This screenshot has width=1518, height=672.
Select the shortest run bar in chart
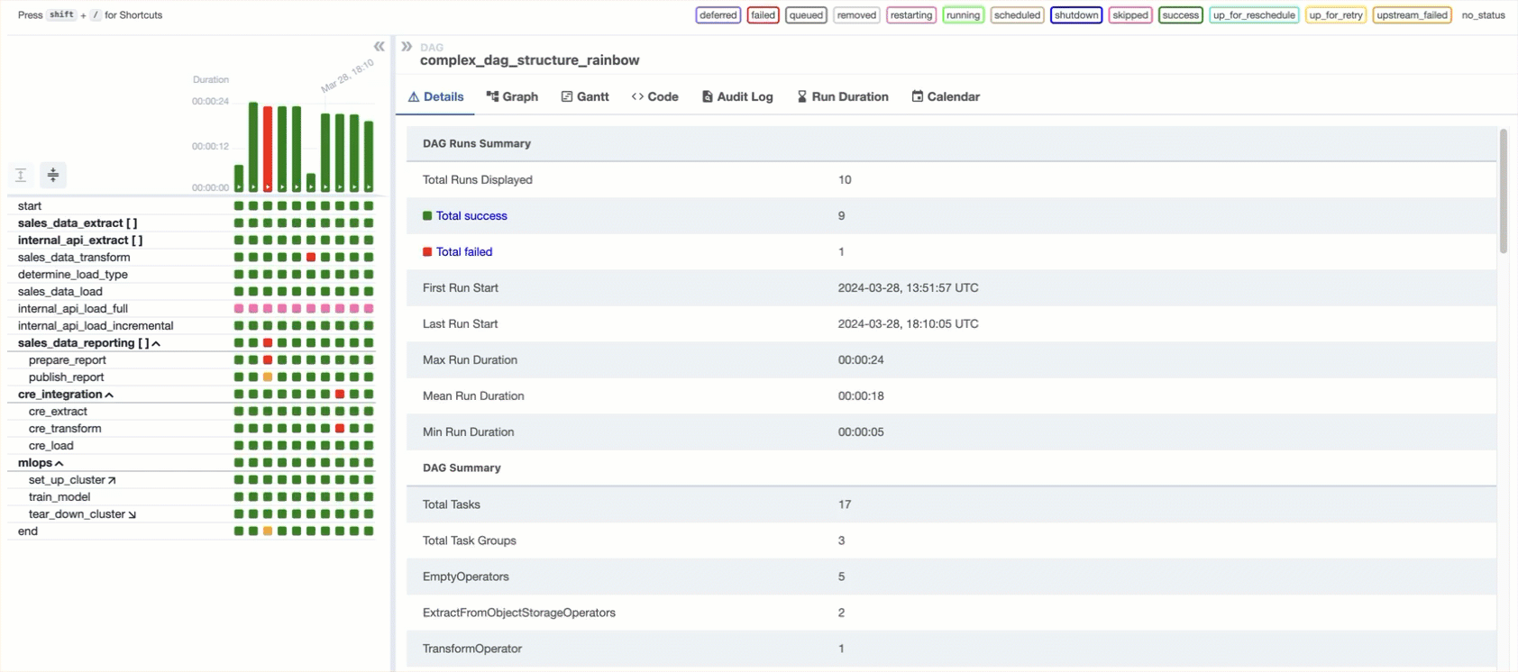click(311, 182)
